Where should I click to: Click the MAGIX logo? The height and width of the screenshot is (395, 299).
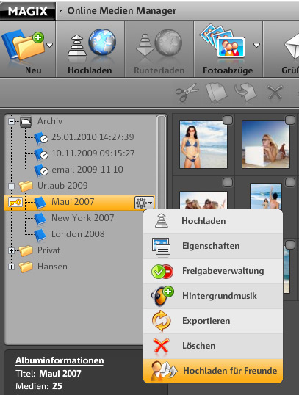[27, 11]
